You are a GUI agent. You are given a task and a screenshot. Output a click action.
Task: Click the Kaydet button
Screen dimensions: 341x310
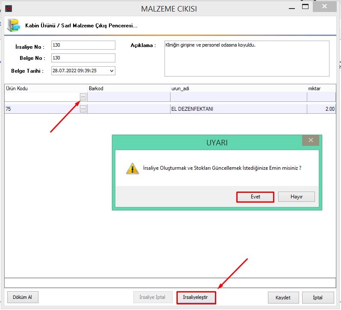[283, 298]
